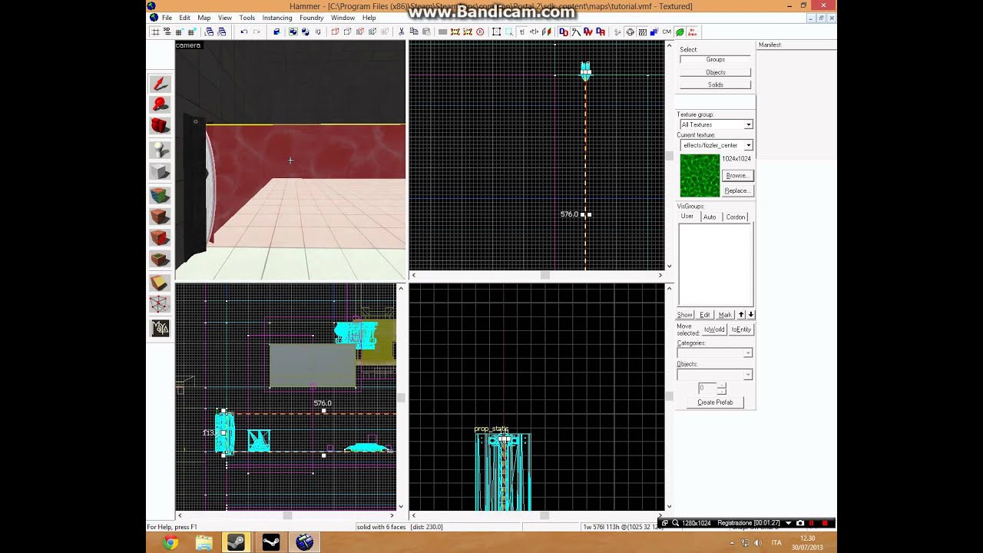Open the Map menu
983x553 pixels.
click(204, 18)
